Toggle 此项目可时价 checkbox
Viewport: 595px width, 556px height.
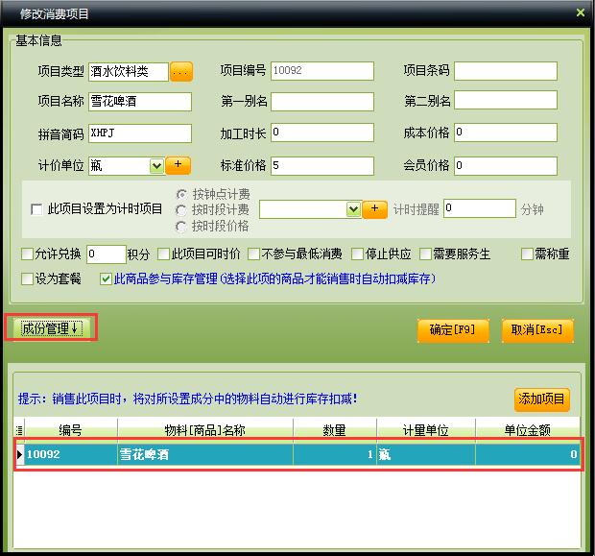163,254
